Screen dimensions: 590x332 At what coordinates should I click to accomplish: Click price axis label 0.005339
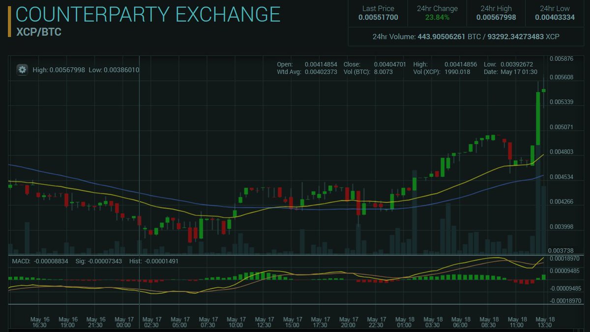[561, 102]
